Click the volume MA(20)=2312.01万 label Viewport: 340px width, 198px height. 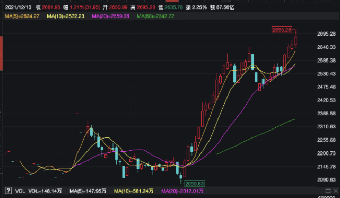(182, 191)
